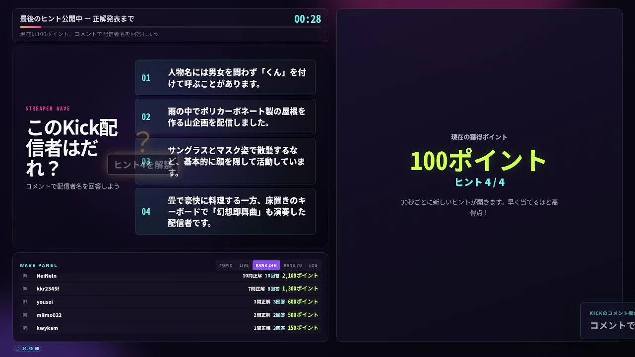Select the RANK 24H tab
Viewport: 635px width, 357px height.
266,265
